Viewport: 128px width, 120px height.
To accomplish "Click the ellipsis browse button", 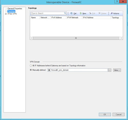I will [x=109, y=70].
